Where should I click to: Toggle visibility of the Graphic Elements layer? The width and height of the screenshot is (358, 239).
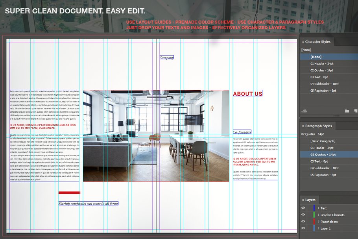click(303, 215)
